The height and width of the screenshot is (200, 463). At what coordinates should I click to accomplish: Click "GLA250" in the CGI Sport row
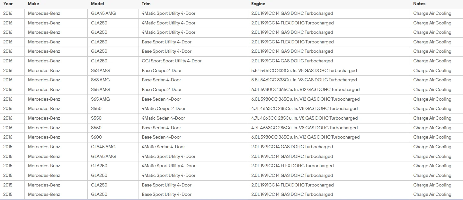click(x=99, y=61)
